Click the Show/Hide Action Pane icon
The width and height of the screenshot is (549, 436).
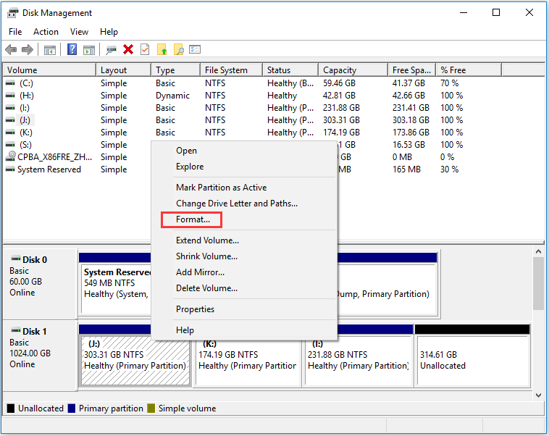click(x=89, y=50)
